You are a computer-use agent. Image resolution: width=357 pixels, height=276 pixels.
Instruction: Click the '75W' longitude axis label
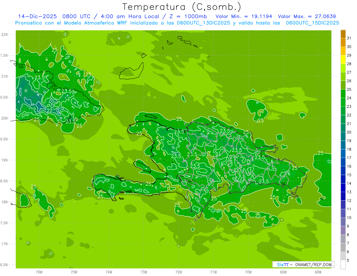coord(74,272)
